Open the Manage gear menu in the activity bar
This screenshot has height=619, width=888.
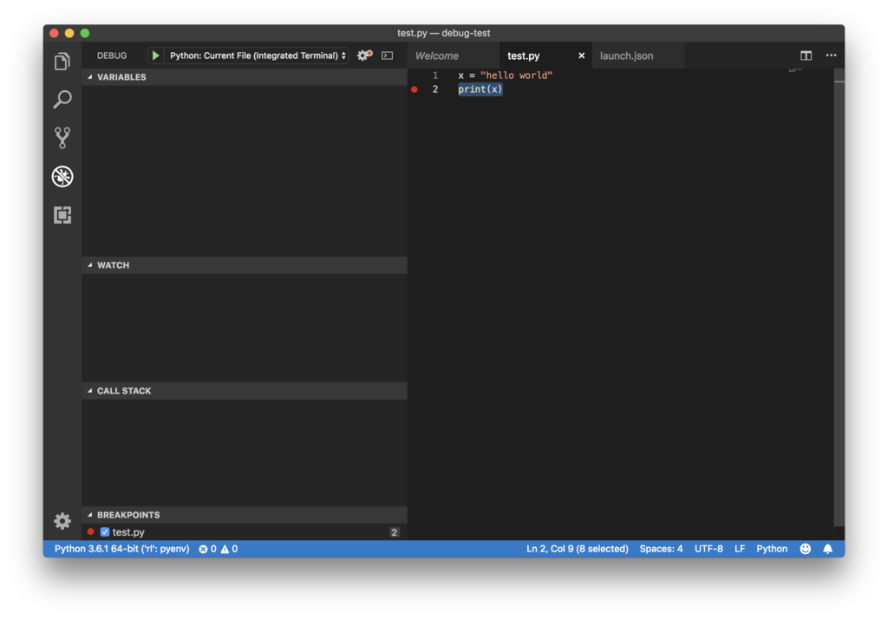point(62,520)
